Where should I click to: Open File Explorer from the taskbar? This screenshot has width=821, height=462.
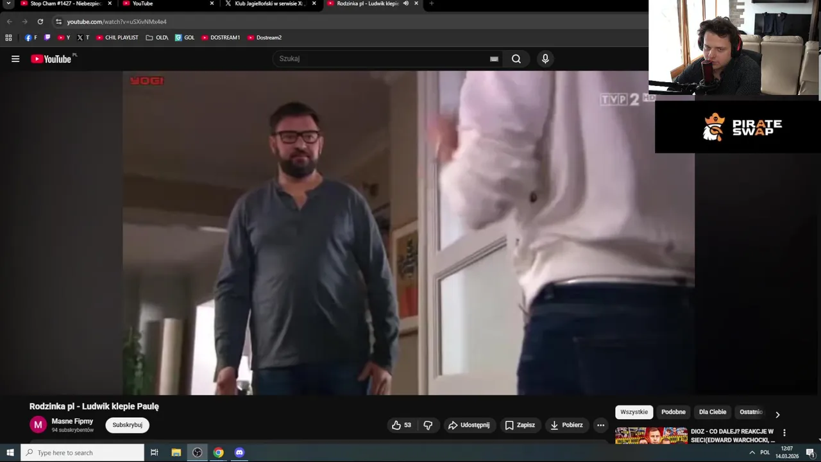[x=176, y=452]
